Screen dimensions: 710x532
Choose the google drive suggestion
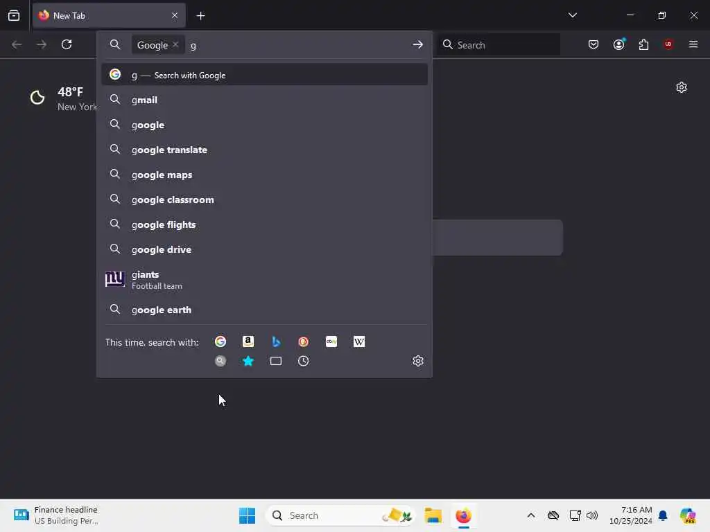[265, 249]
